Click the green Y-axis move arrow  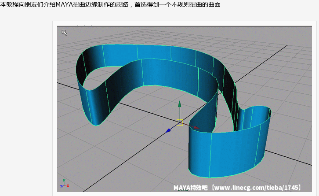179,104
